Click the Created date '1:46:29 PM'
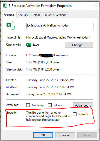 tap(67, 80)
